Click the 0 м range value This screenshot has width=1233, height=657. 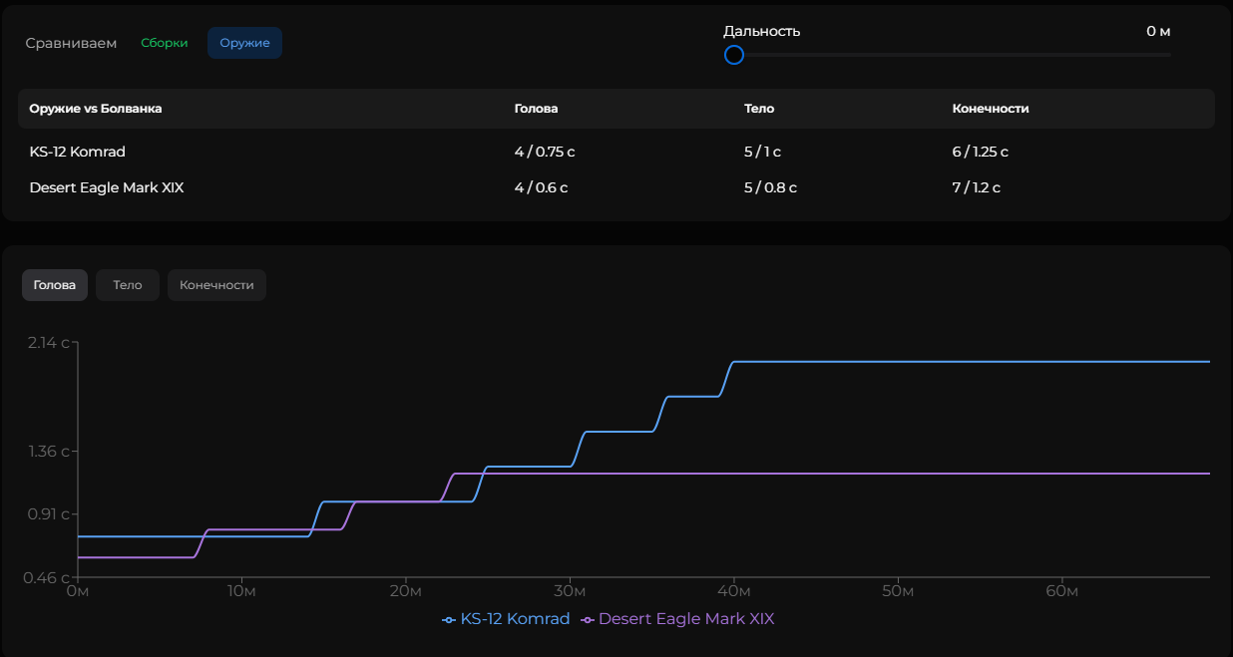pyautogui.click(x=1157, y=31)
